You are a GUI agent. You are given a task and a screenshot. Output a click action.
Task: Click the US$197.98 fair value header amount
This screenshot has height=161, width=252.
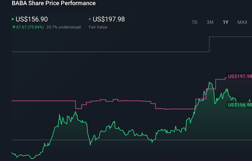(x=109, y=19)
